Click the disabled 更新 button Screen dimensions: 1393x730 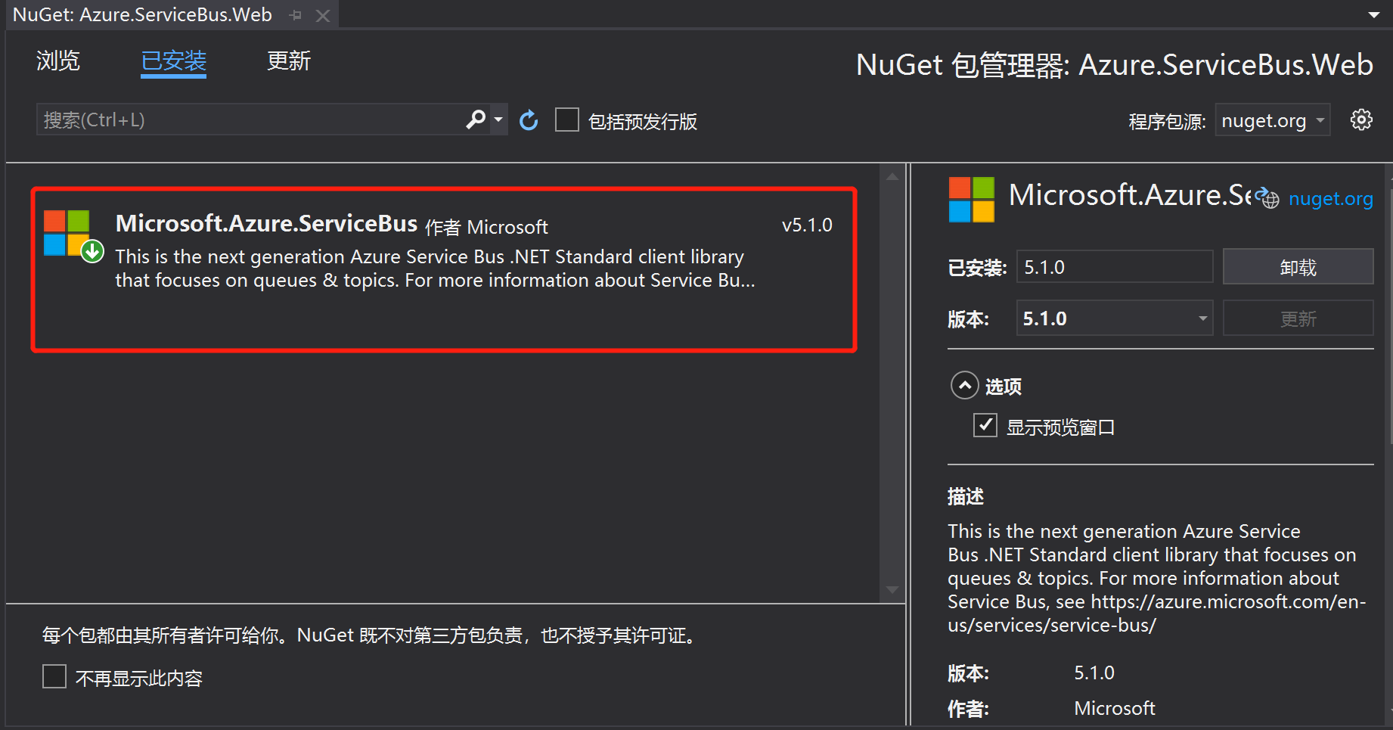tap(1298, 318)
